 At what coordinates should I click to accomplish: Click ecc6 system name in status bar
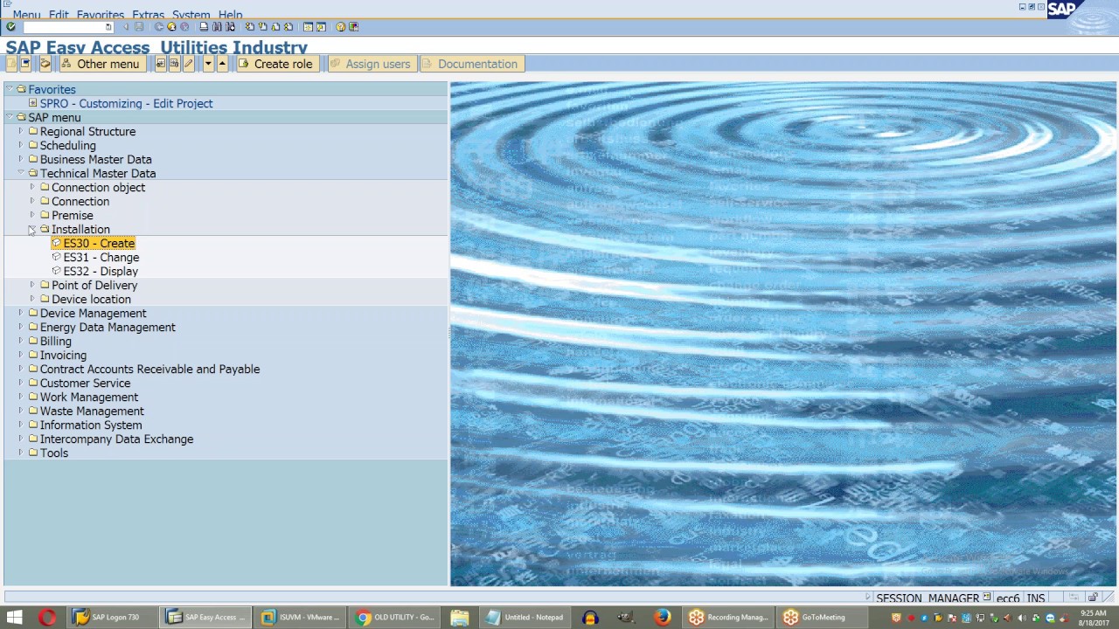[x=1008, y=598]
